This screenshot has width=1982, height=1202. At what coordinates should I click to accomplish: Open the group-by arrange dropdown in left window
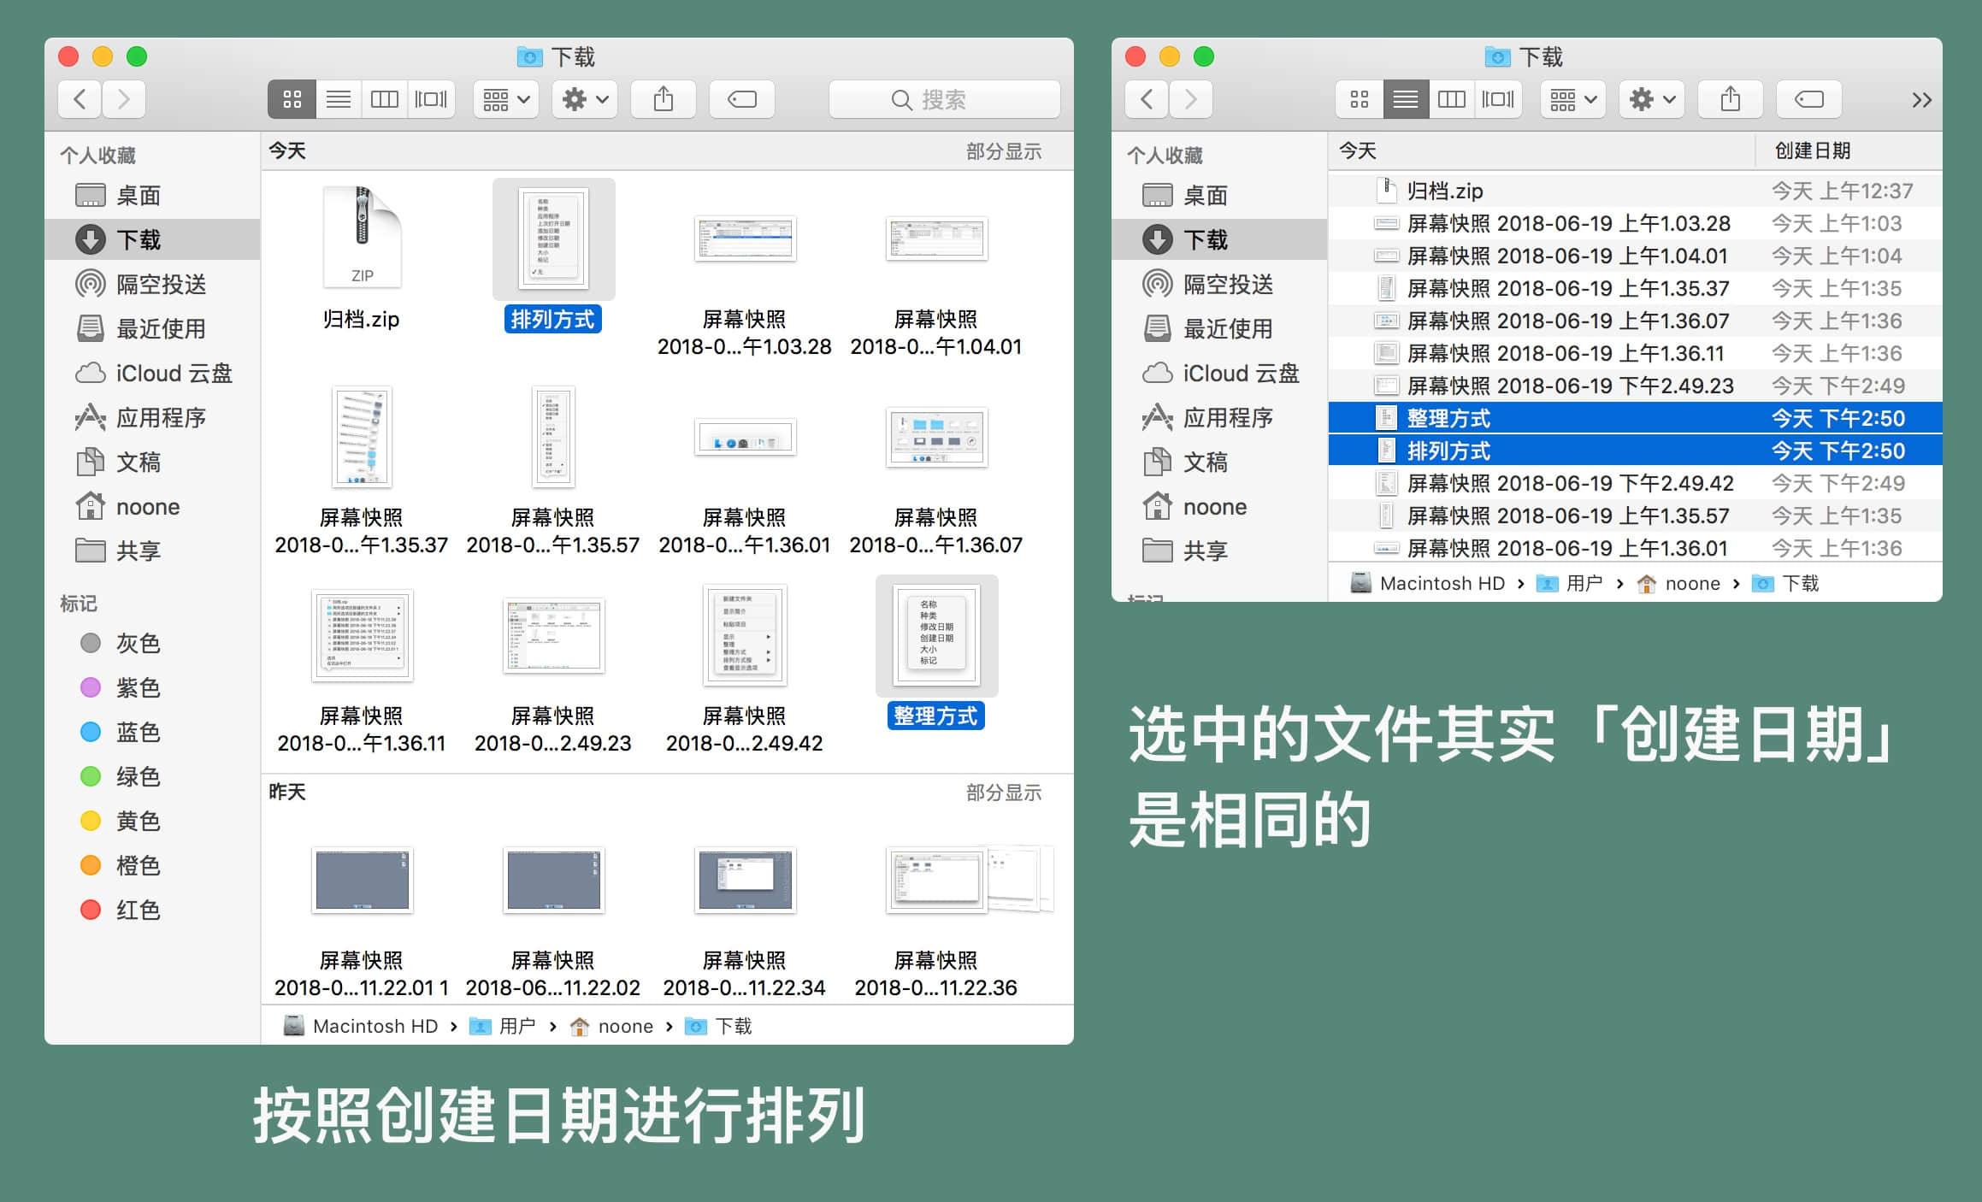pyautogui.click(x=506, y=100)
